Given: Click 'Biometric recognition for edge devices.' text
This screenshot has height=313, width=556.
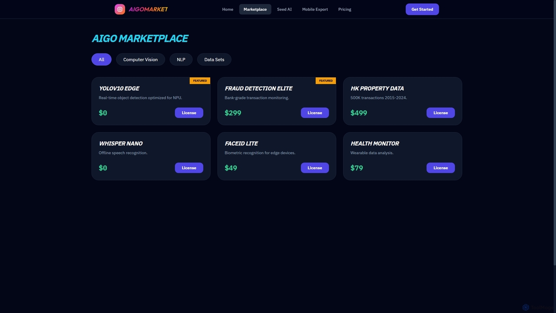Looking at the screenshot, I should click(x=260, y=153).
